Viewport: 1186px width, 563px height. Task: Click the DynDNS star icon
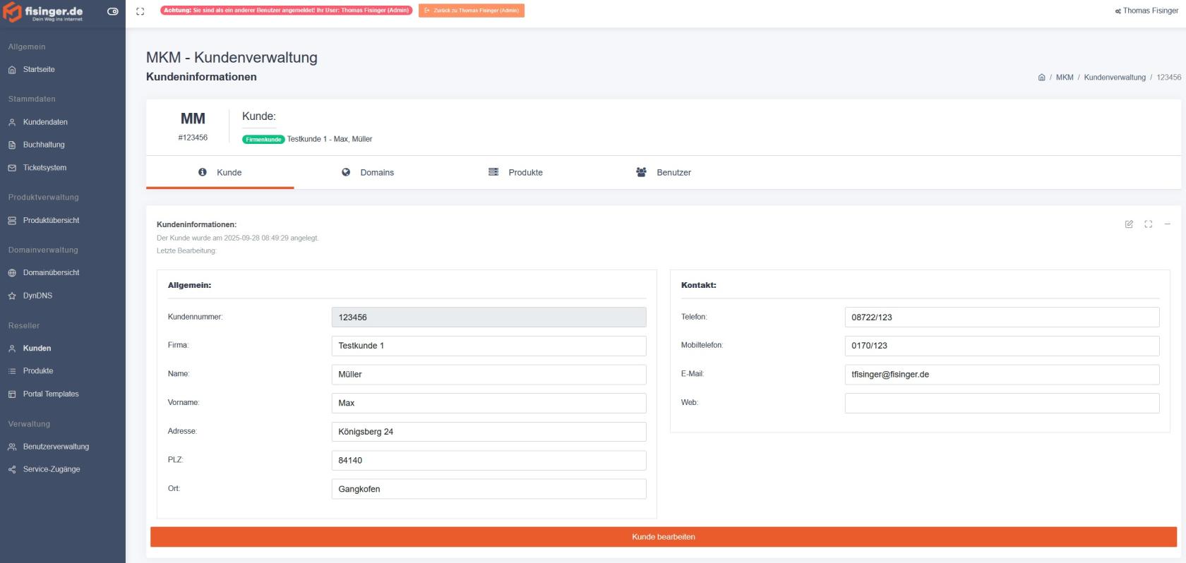point(12,296)
